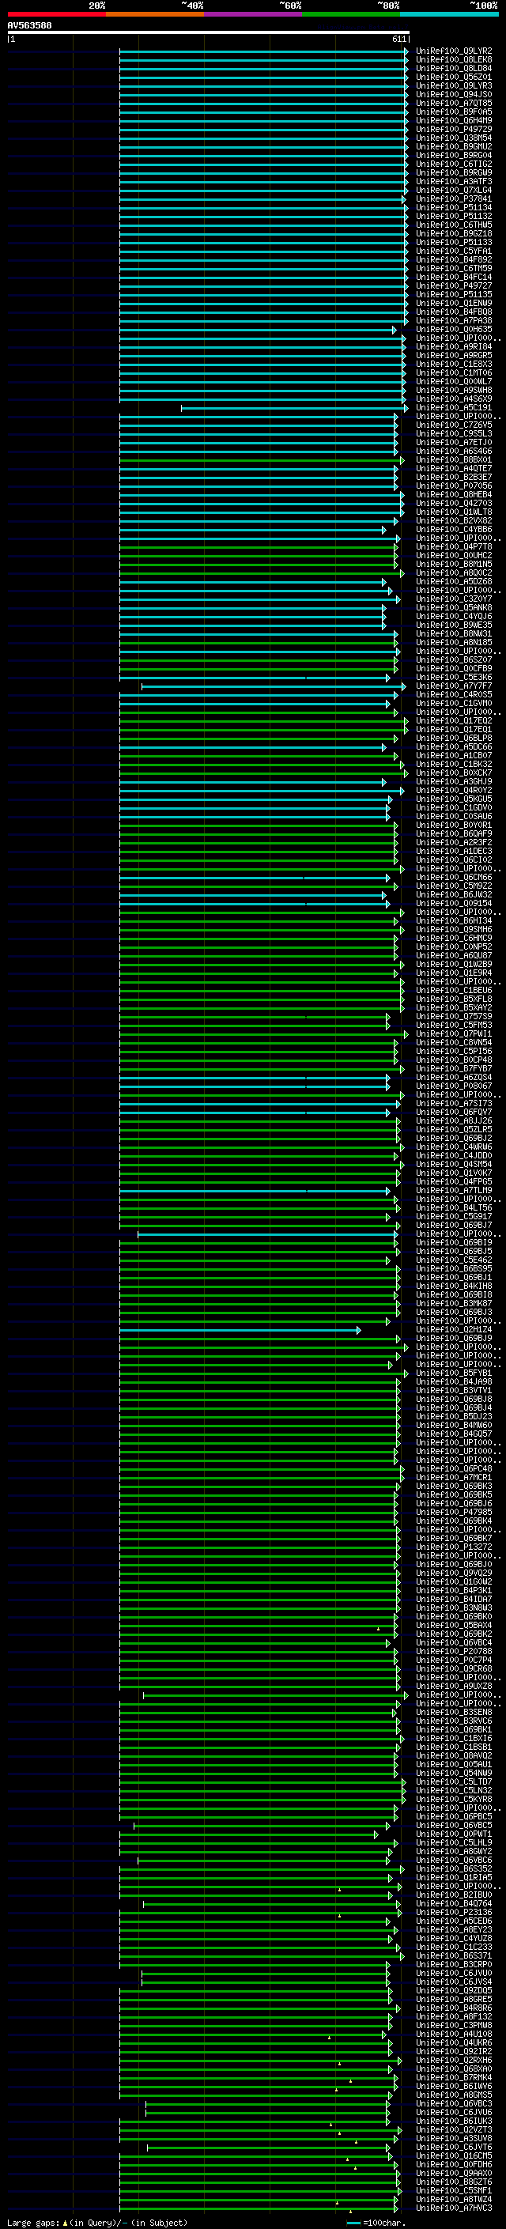Click the white query sequence bar
The width and height of the screenshot is (506, 2229).
(x=209, y=33)
